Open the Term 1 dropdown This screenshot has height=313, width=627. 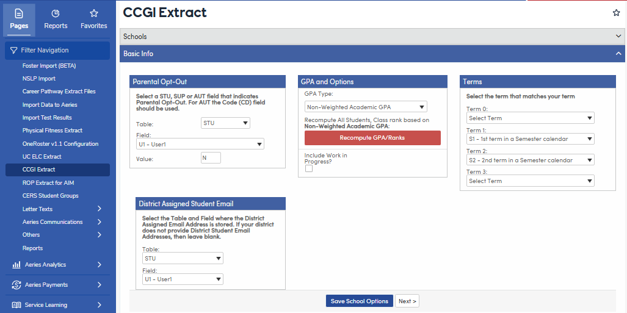click(530, 139)
